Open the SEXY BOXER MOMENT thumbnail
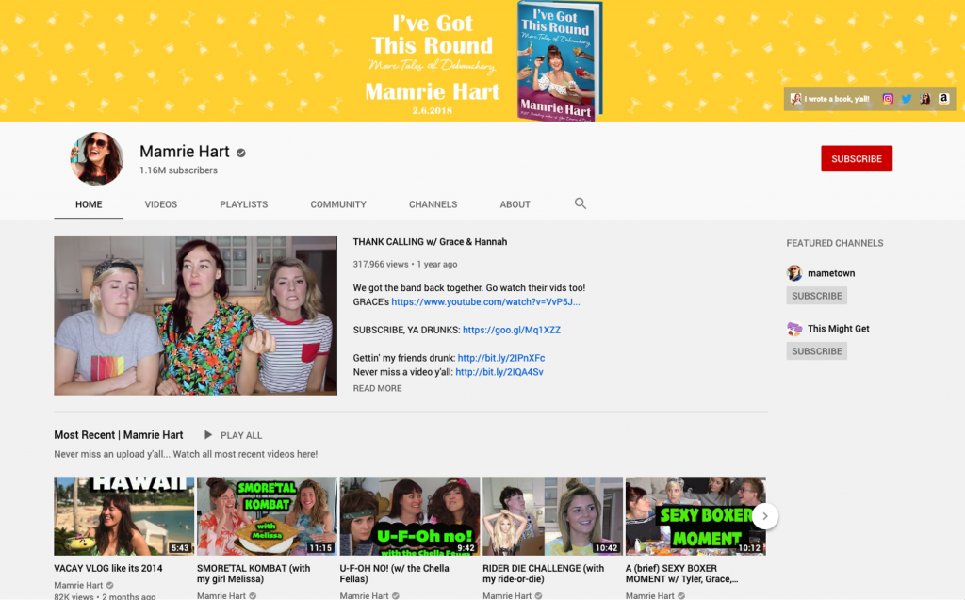The height and width of the screenshot is (600, 965). point(695,515)
